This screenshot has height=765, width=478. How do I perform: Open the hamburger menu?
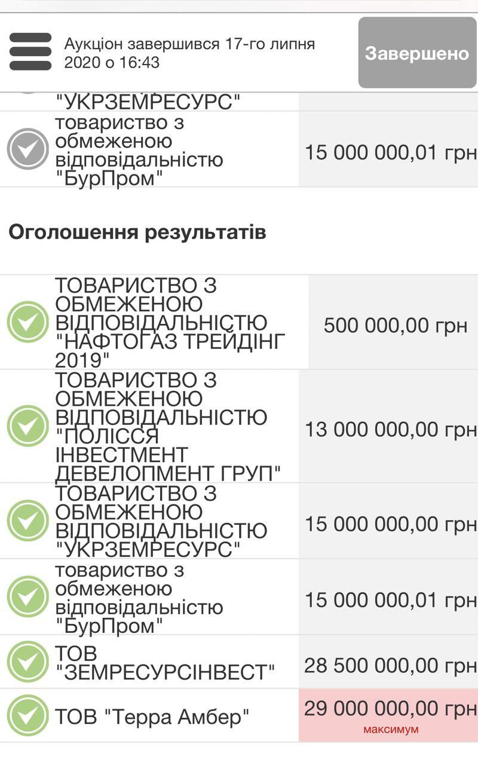(30, 52)
